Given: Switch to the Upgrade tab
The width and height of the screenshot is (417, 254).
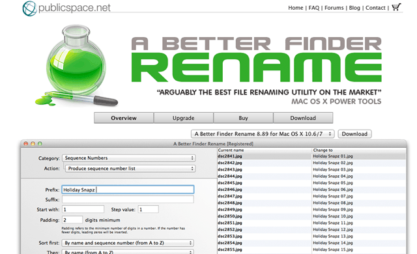Looking at the screenshot, I should click(x=184, y=118).
